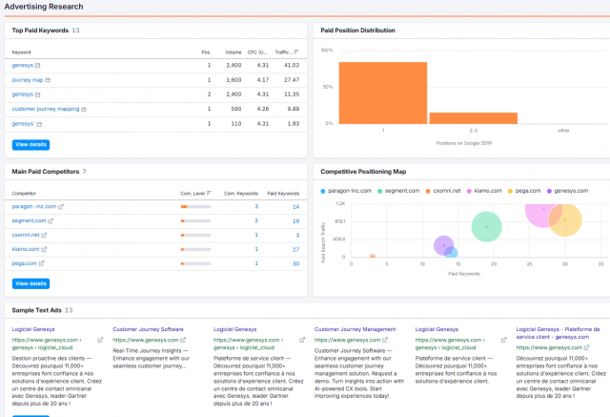Open external link icon for kiamo.com
Screen dimensions: 610x417
pyautogui.click(x=44, y=249)
